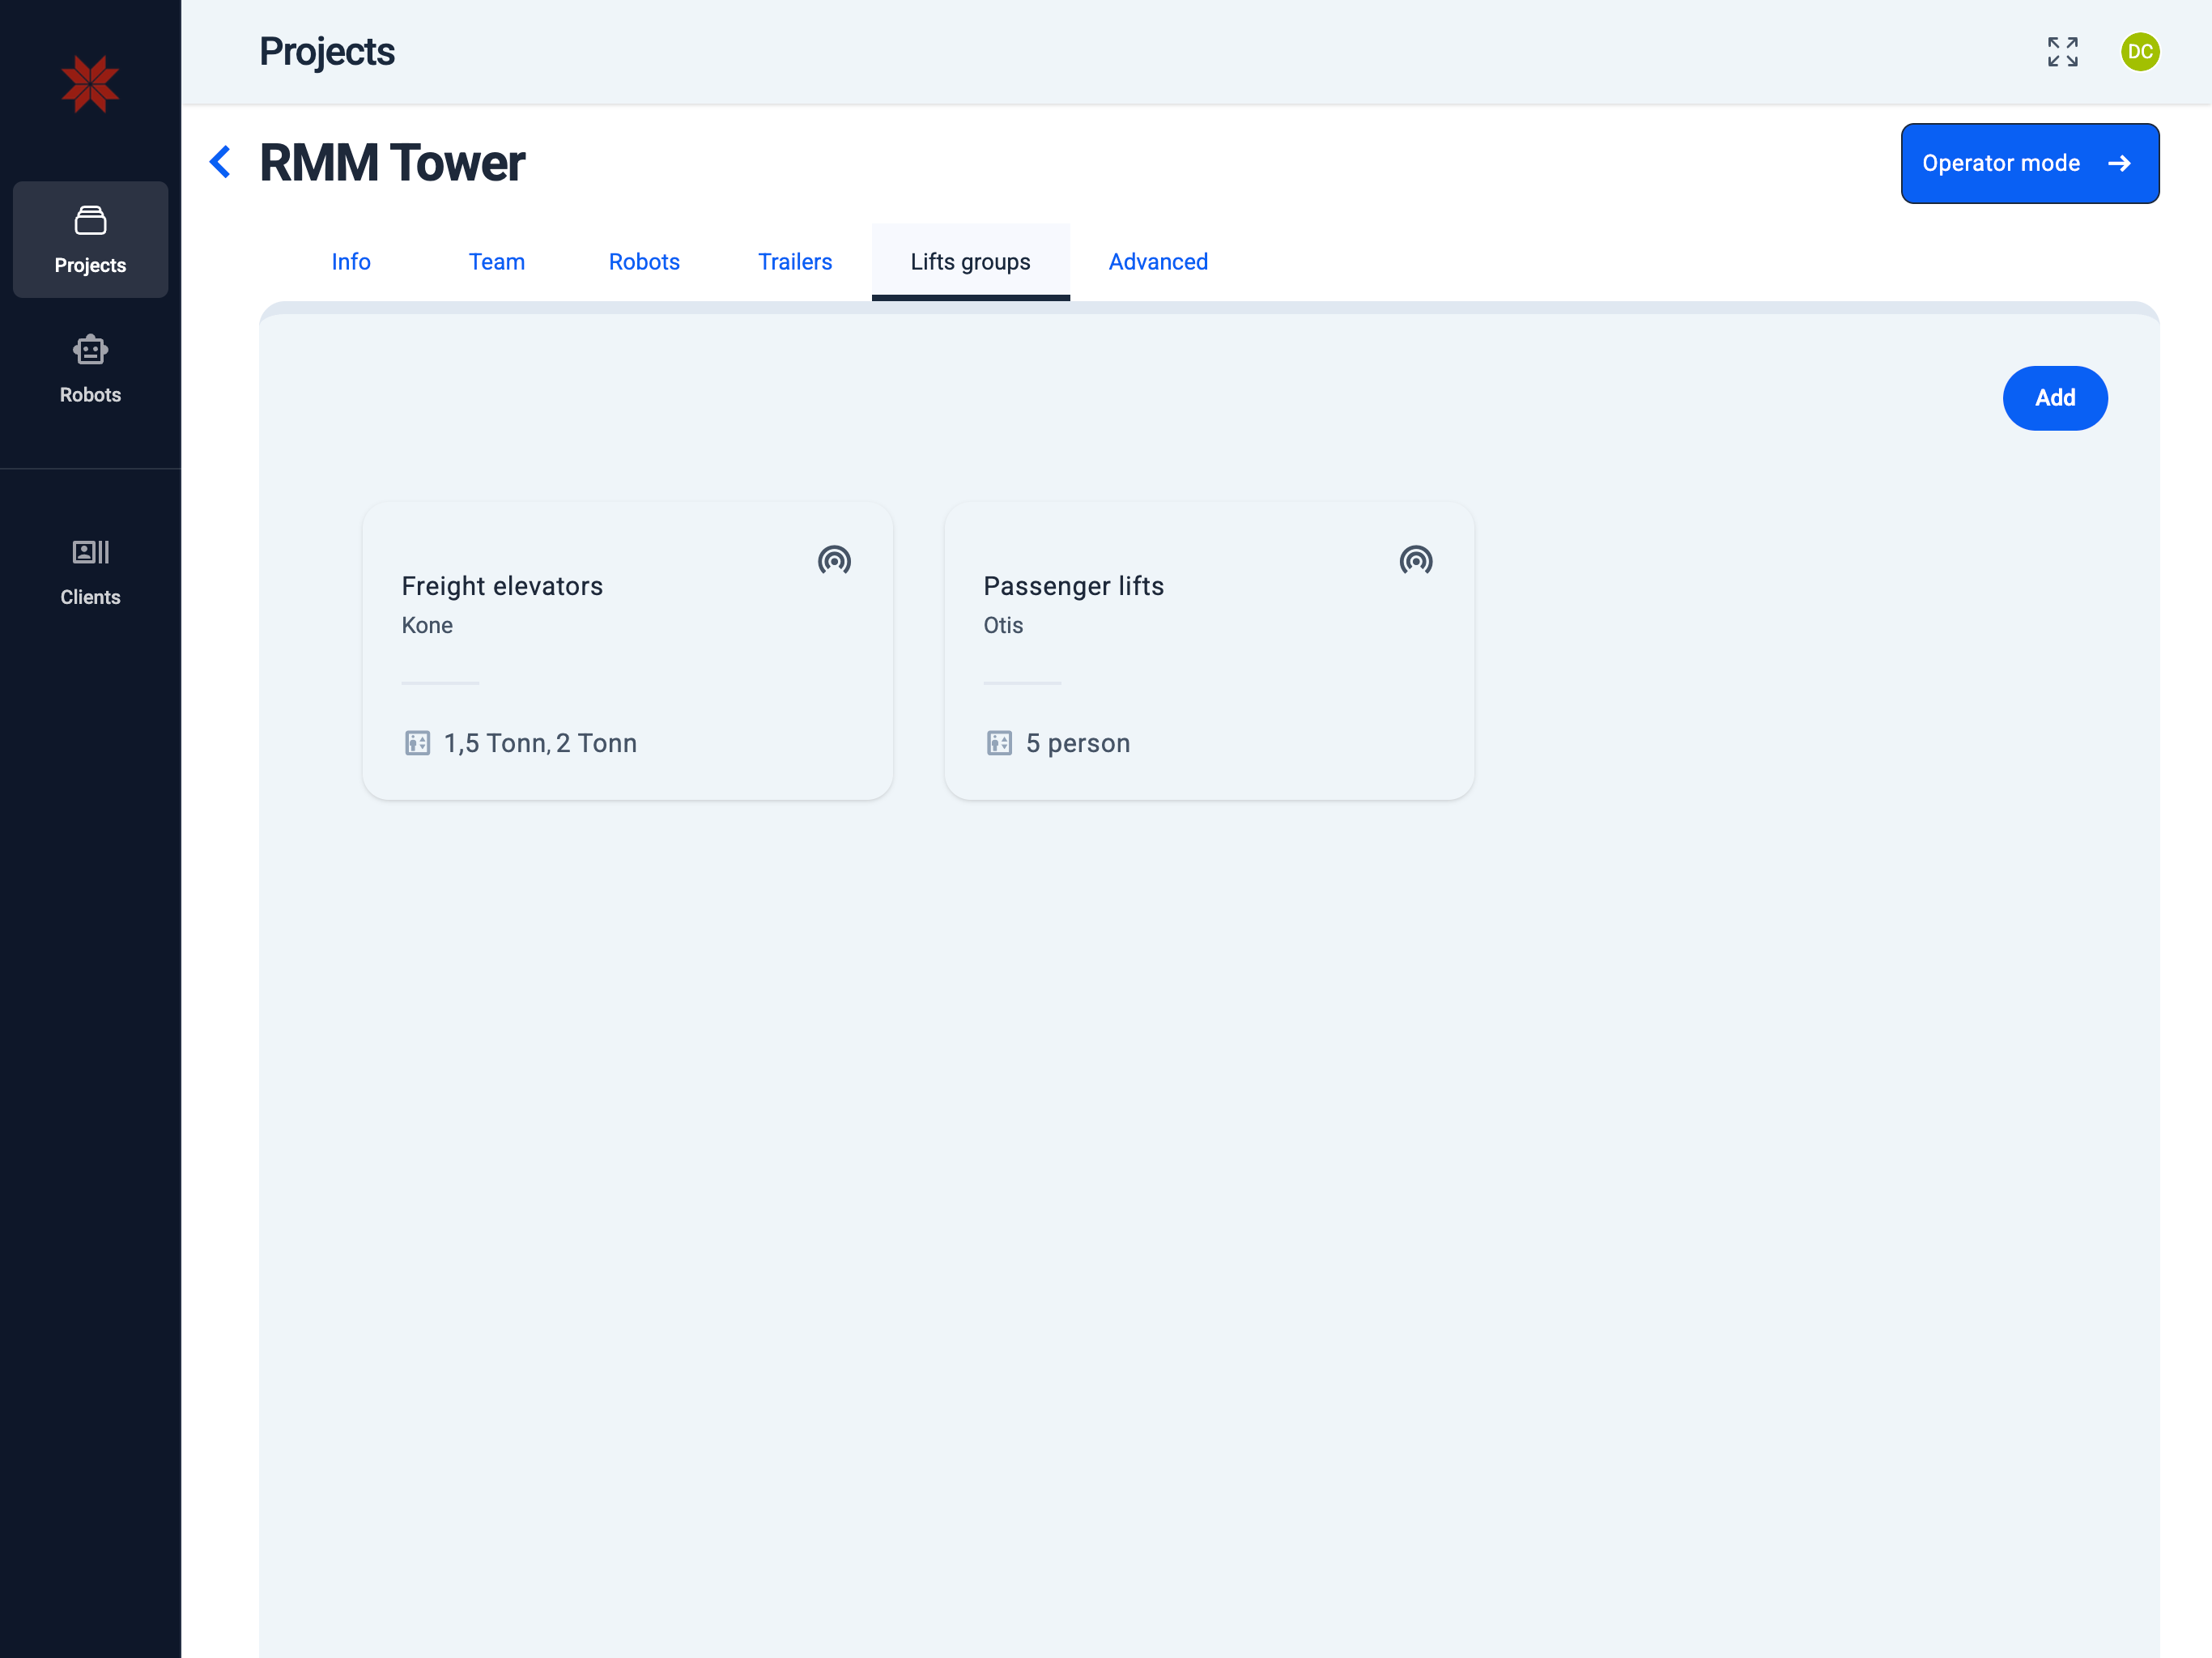The image size is (2212, 1658).
Task: Open the Trailers tab
Action: [794, 262]
